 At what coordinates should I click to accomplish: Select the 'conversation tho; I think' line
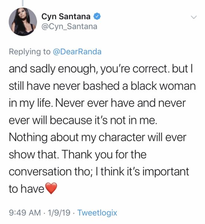99,172
